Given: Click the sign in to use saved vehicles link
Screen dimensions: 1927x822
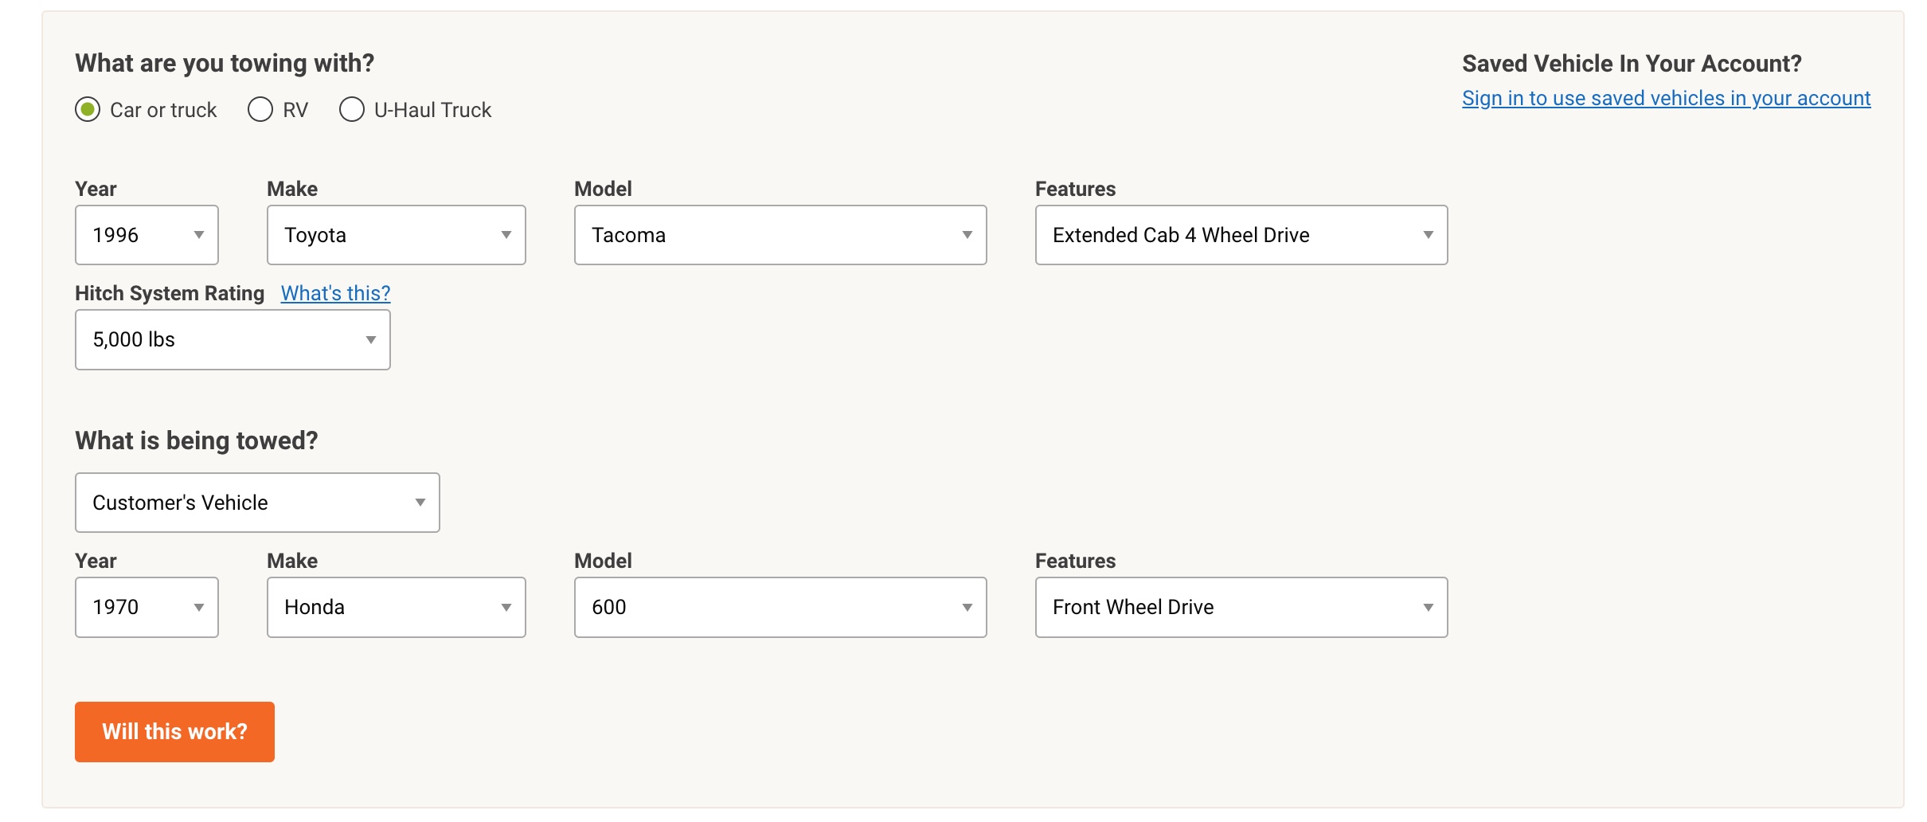Looking at the screenshot, I should pyautogui.click(x=1666, y=98).
